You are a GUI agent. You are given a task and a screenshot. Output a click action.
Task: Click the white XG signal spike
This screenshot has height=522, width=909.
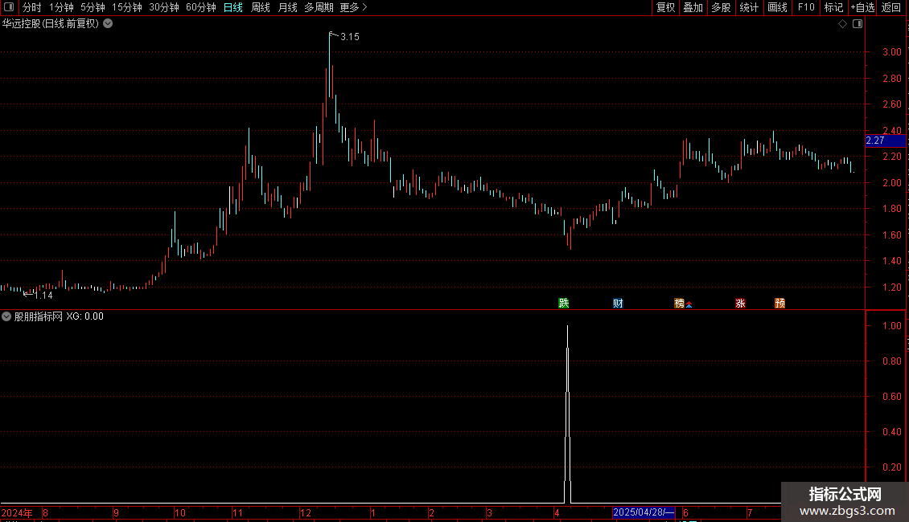[x=568, y=414]
